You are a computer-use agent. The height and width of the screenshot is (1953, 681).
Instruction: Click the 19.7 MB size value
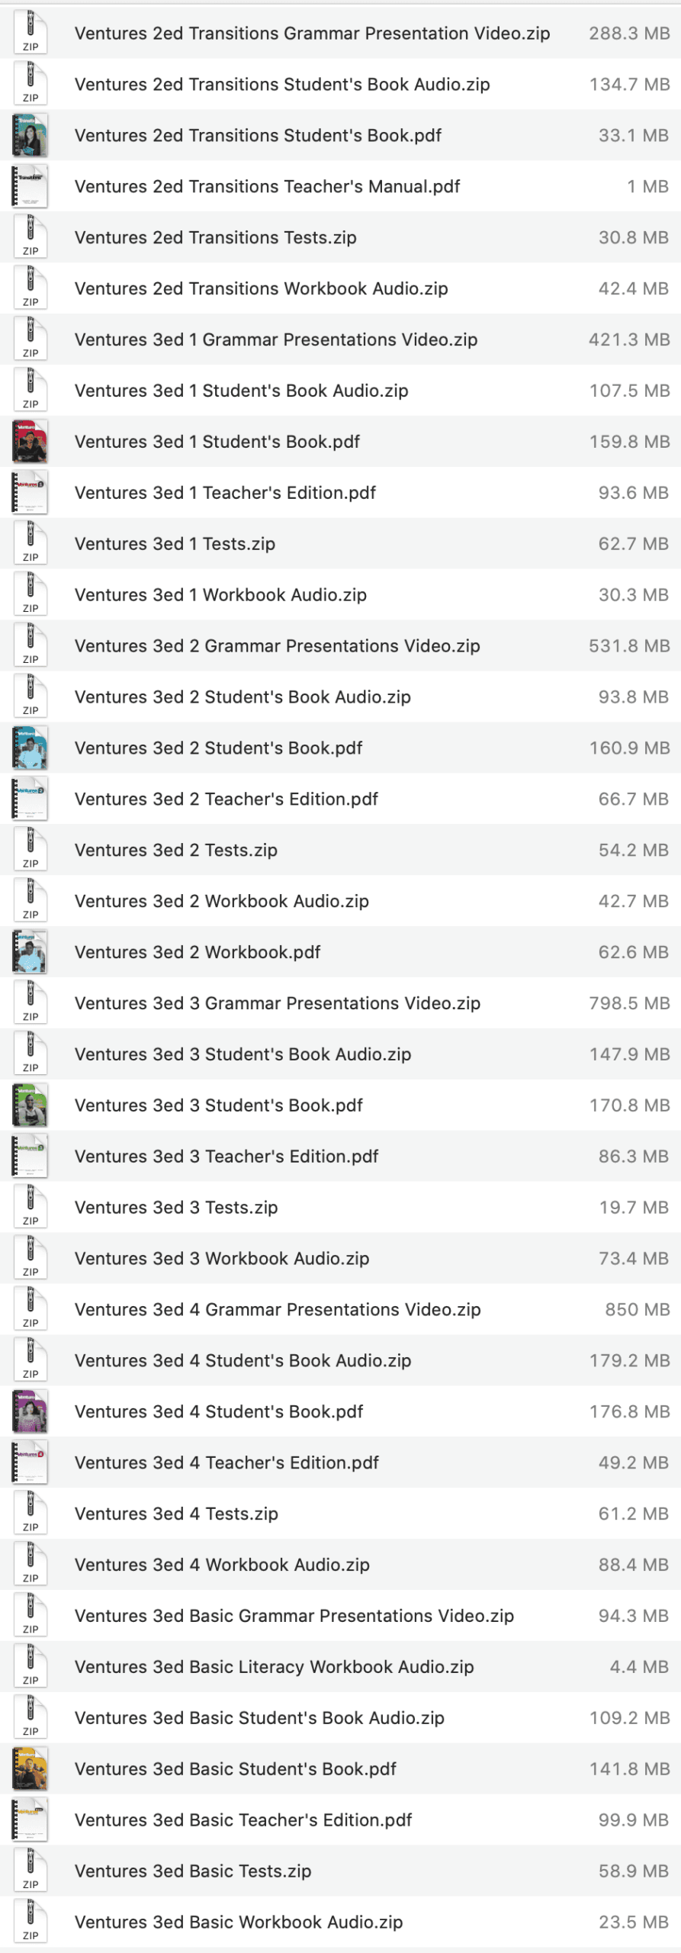pyautogui.click(x=634, y=1208)
